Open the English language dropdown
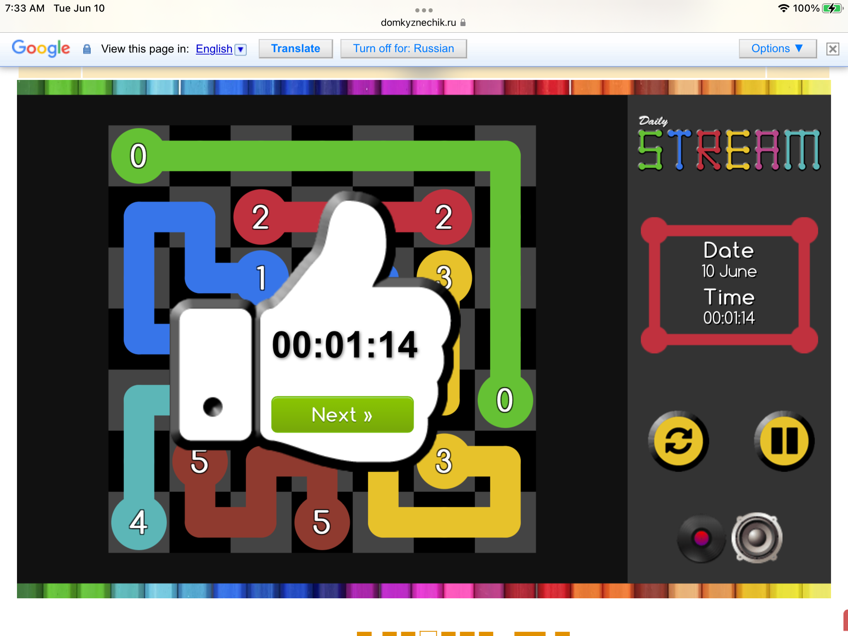Image resolution: width=848 pixels, height=636 pixels. [x=221, y=49]
